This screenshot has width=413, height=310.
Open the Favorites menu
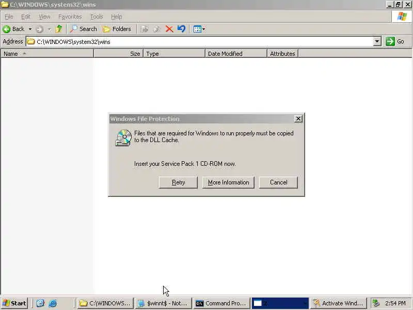coord(70,17)
